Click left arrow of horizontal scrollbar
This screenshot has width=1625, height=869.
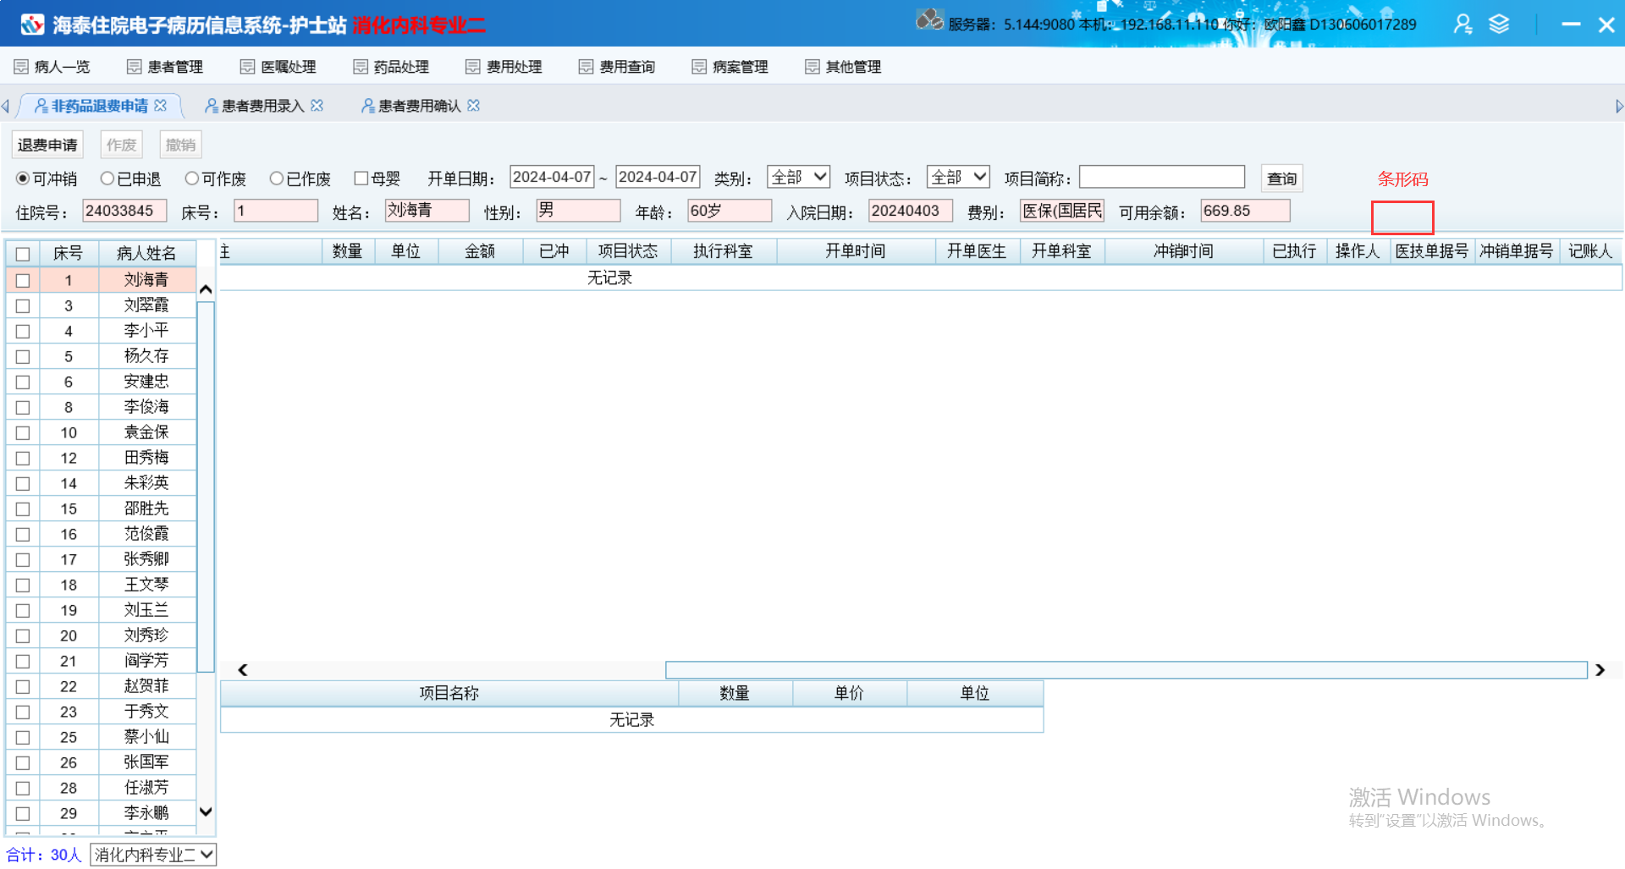(243, 670)
